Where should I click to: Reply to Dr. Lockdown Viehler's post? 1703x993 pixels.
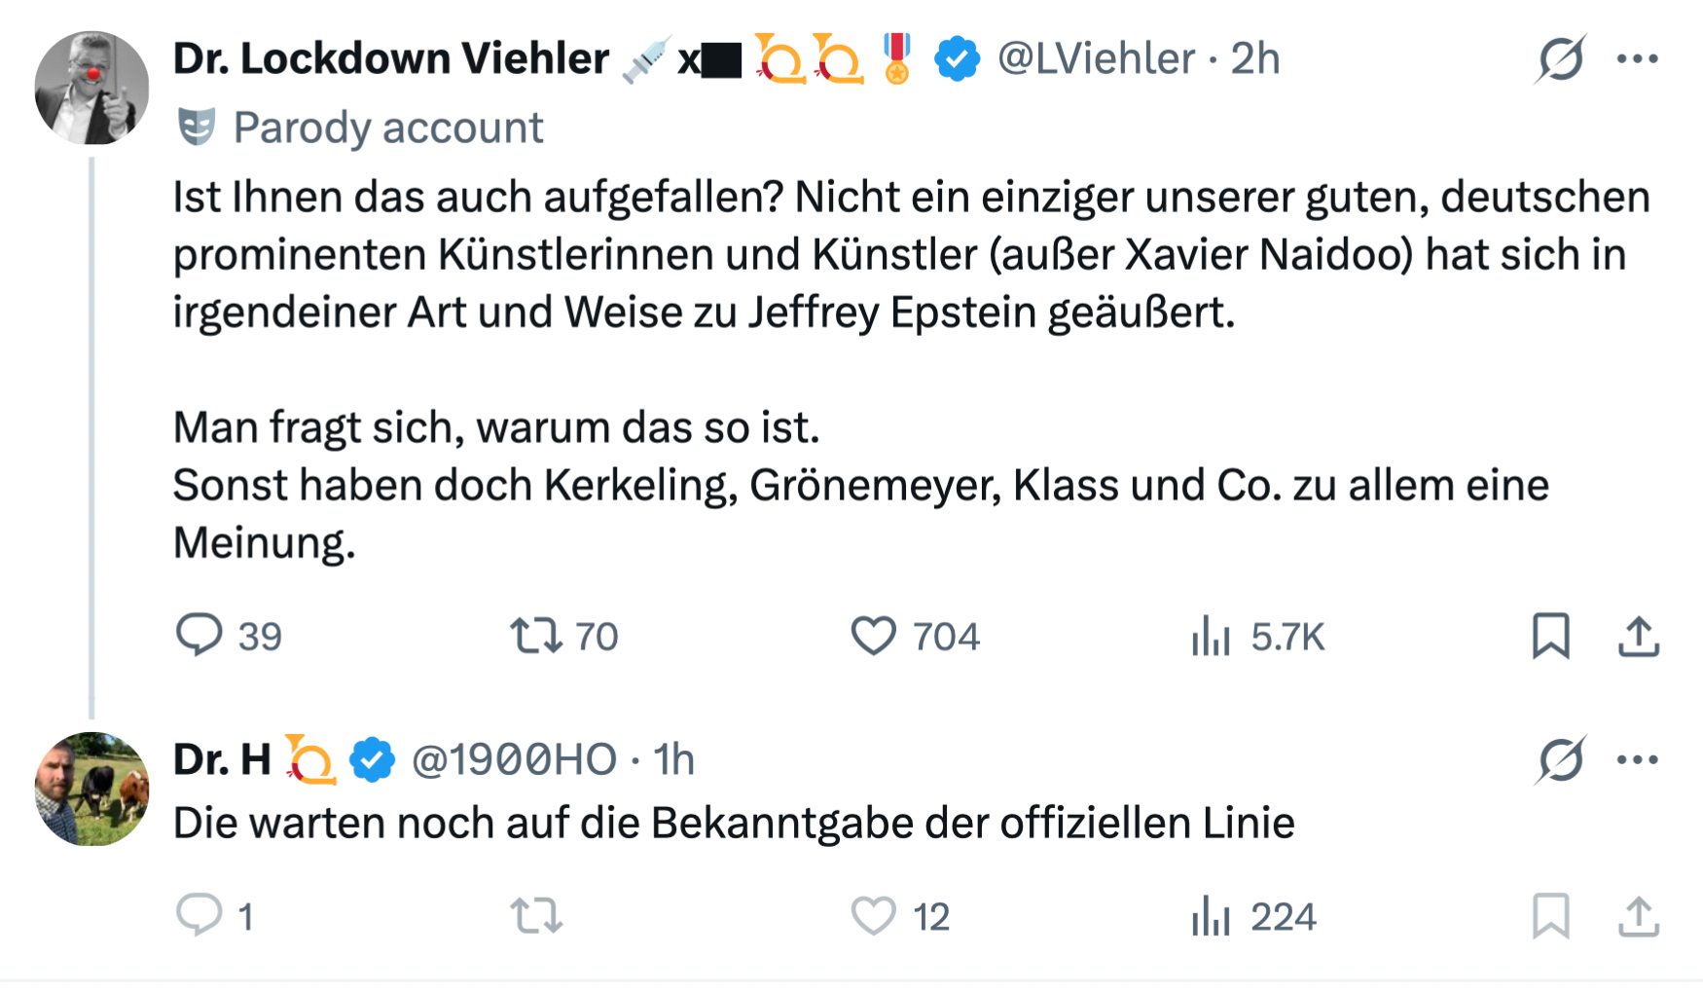tap(199, 636)
